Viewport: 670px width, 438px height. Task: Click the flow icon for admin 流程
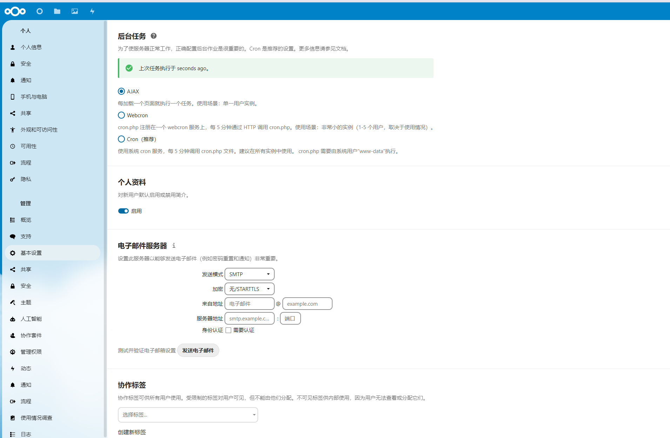pyautogui.click(x=13, y=401)
